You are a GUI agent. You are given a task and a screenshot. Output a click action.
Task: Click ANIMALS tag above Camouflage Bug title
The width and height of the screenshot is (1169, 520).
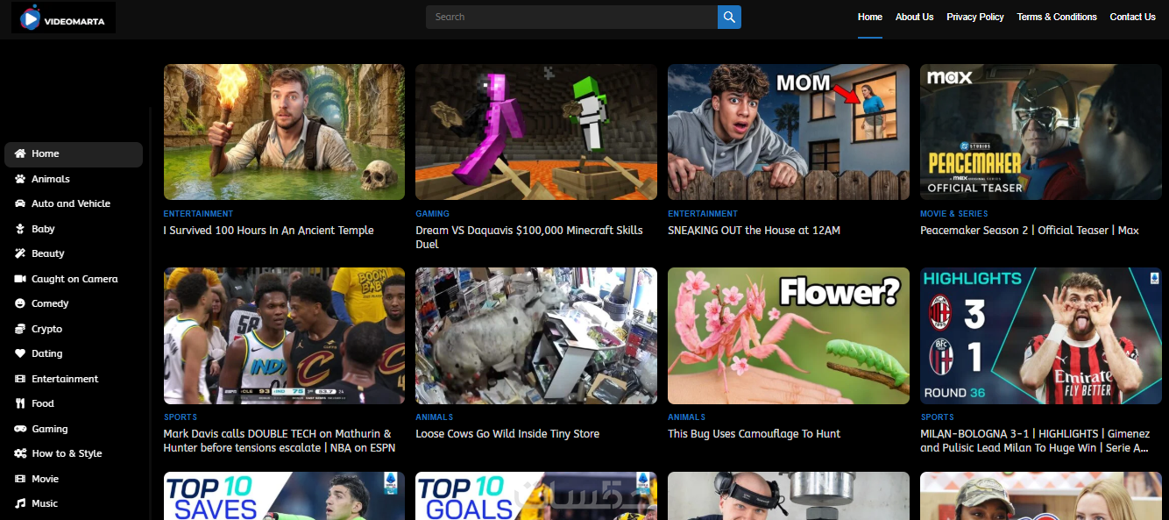click(x=686, y=417)
